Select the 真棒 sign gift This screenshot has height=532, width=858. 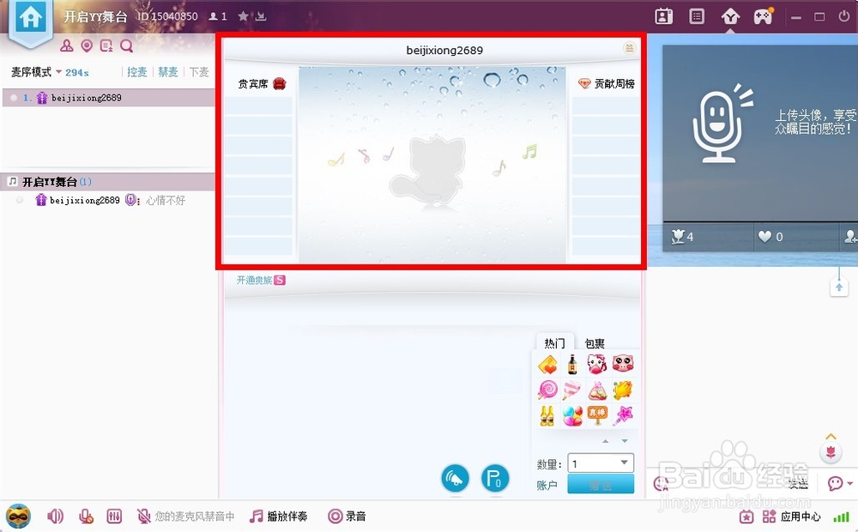pos(597,416)
